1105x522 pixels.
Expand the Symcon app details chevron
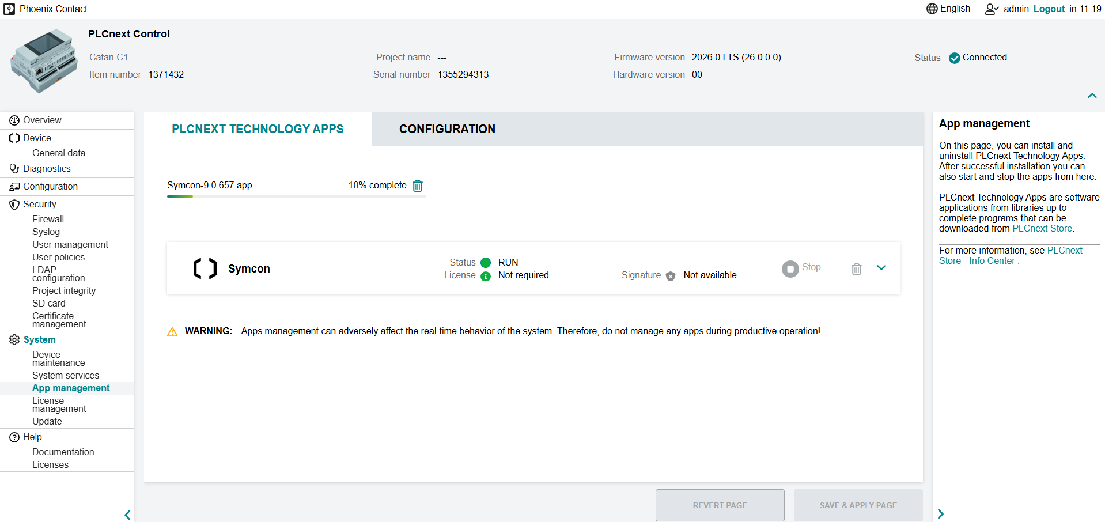pos(881,267)
